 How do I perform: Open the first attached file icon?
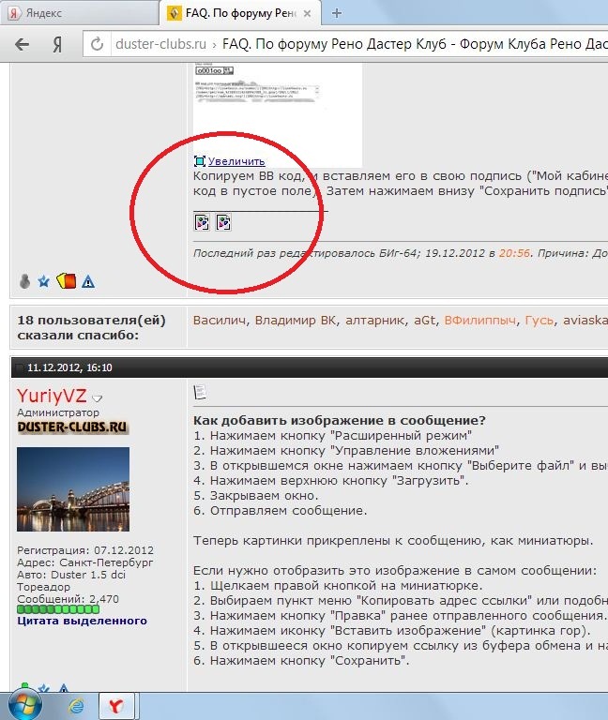(x=203, y=222)
